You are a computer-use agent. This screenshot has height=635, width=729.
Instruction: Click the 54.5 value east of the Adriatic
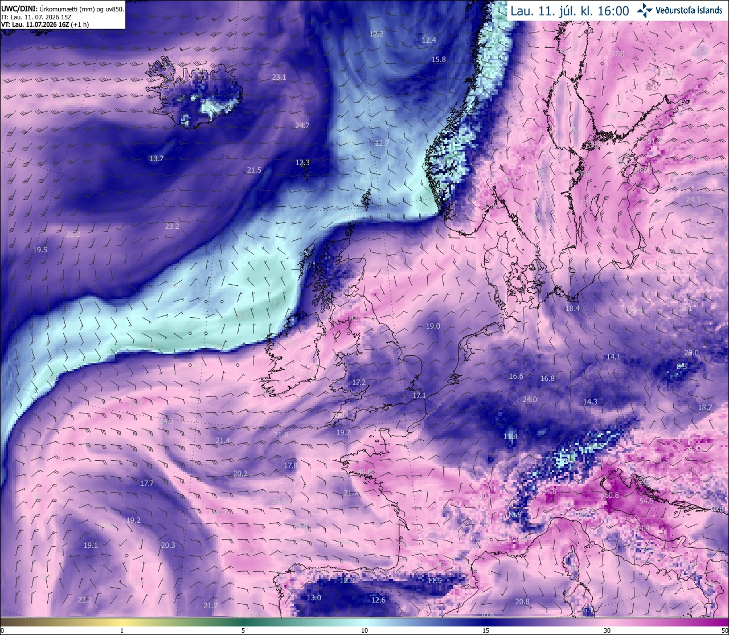click(646, 501)
